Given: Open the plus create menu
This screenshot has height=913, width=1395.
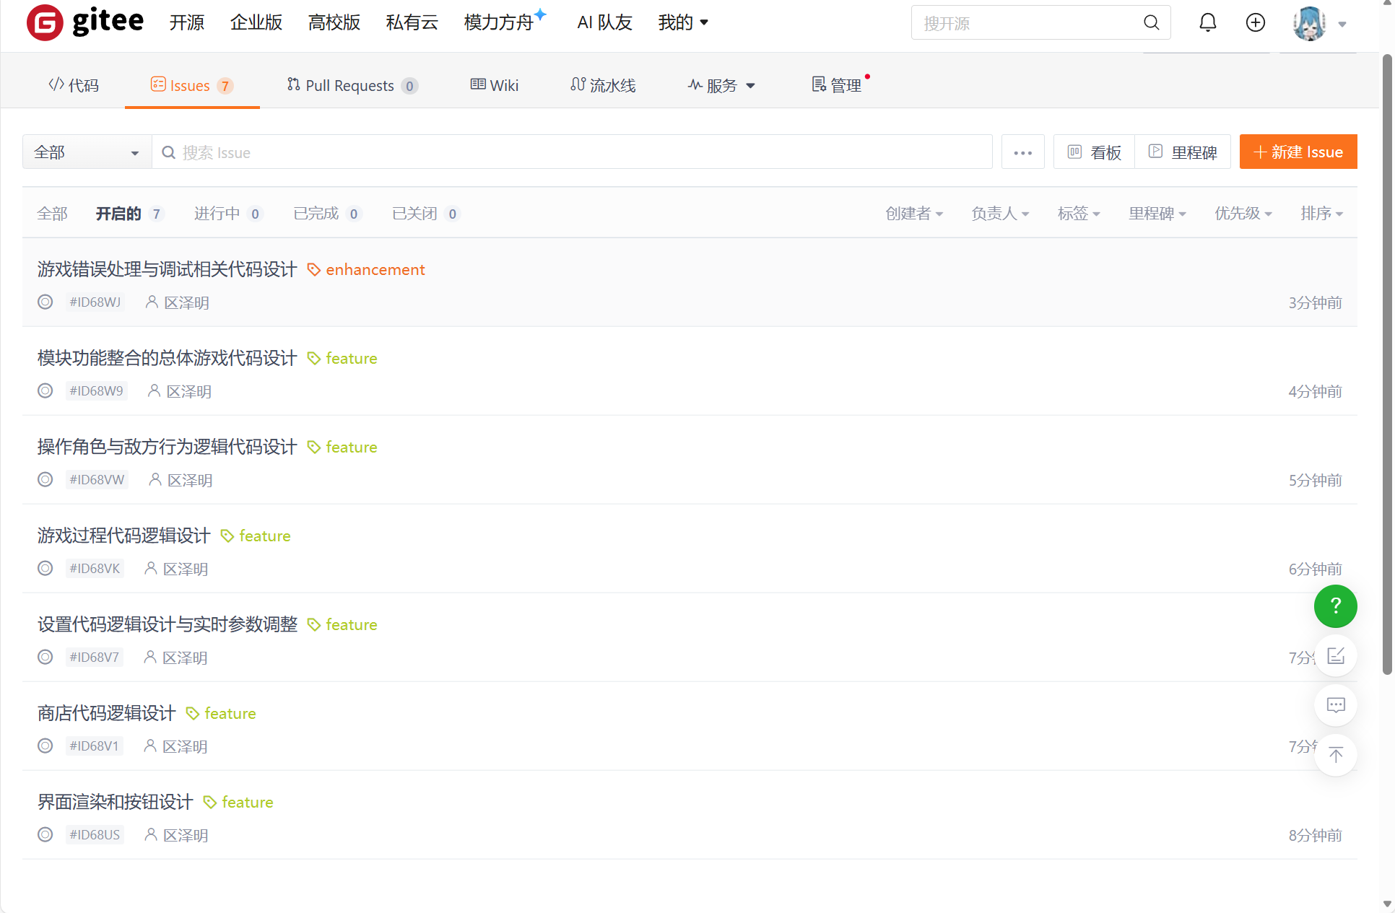Looking at the screenshot, I should coord(1255,22).
